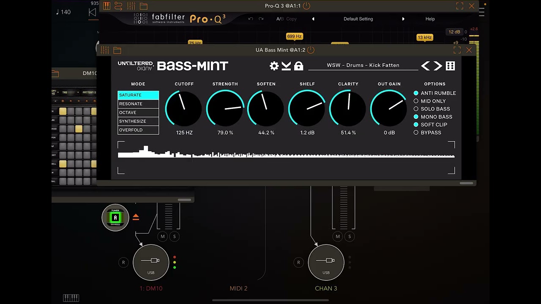Click the 13 kHz band marker in Pro-Q 3
Viewport: 541px width, 304px height.
pyautogui.click(x=424, y=37)
